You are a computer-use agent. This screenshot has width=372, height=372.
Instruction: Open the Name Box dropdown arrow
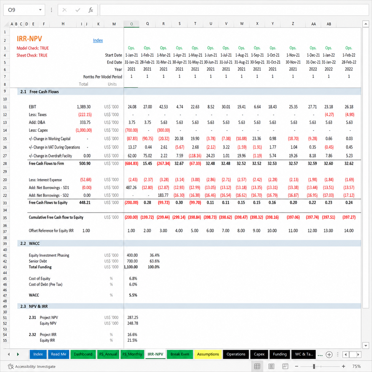(x=40, y=10)
